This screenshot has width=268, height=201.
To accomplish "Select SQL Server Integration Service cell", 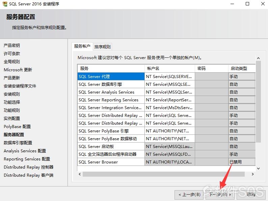I will [111, 108].
